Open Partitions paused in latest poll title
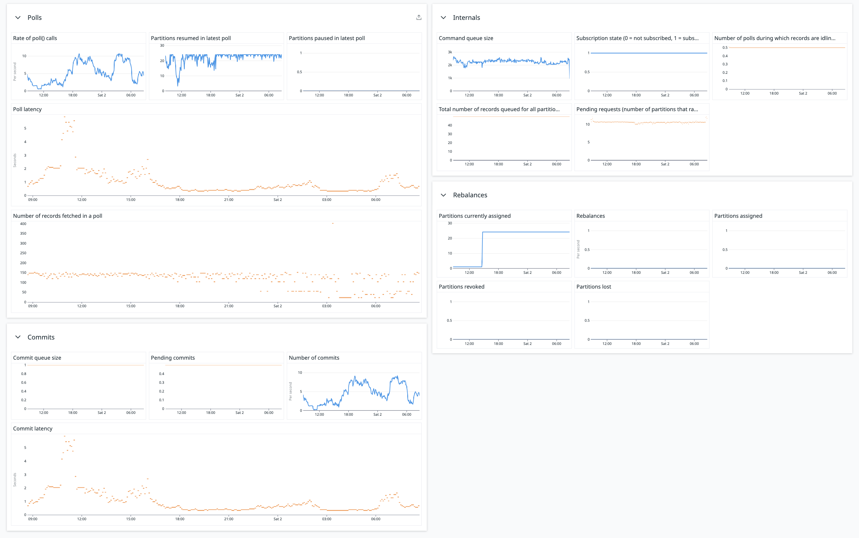Viewport: 859px width, 538px height. 326,38
